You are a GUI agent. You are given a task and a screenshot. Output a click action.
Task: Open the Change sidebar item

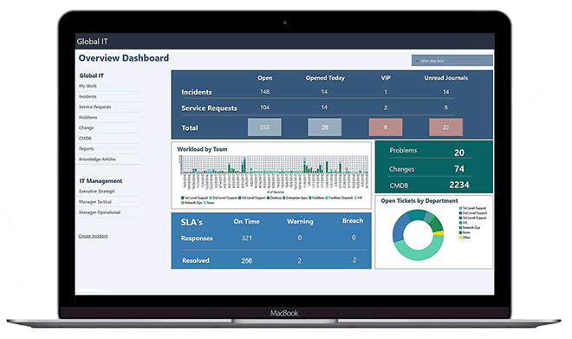pos(87,127)
